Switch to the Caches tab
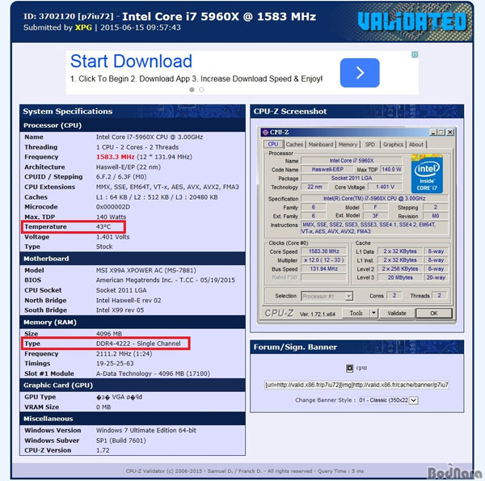 pos(294,145)
